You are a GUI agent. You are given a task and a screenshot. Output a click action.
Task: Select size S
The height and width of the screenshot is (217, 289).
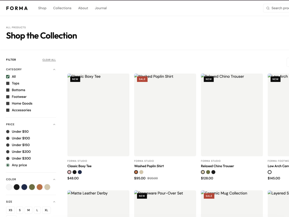pyautogui.click(x=20, y=210)
